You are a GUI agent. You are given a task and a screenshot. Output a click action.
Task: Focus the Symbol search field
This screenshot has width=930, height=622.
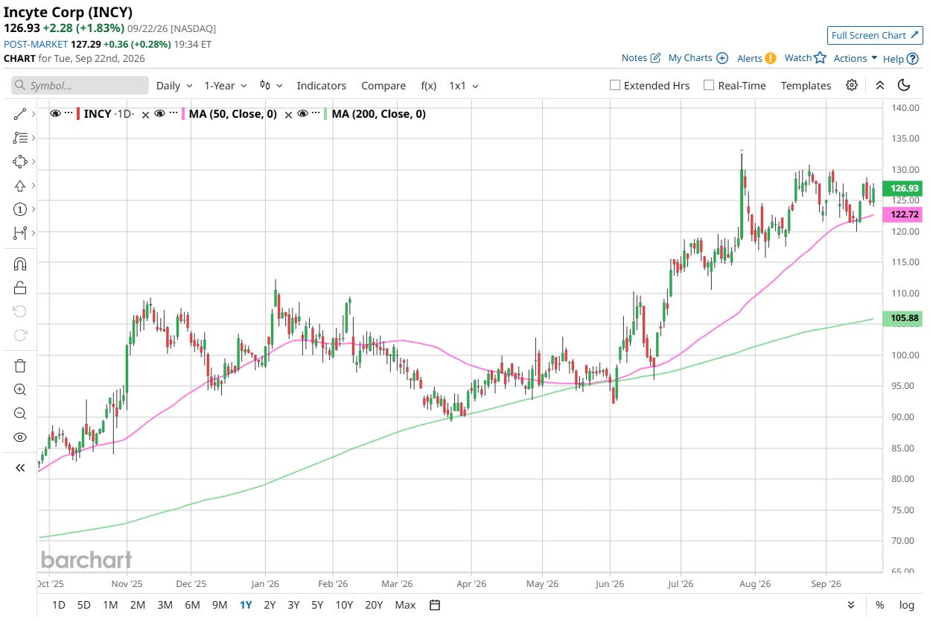(80, 86)
